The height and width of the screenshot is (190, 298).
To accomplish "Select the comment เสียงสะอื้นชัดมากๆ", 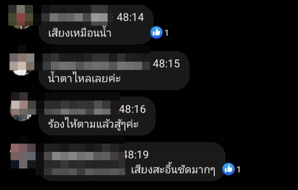I will click(173, 170).
